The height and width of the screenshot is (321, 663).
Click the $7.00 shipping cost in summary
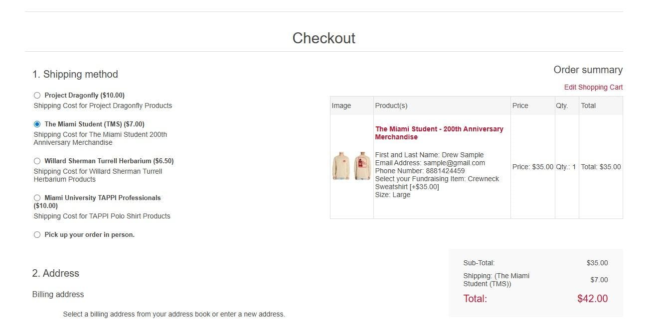point(599,280)
